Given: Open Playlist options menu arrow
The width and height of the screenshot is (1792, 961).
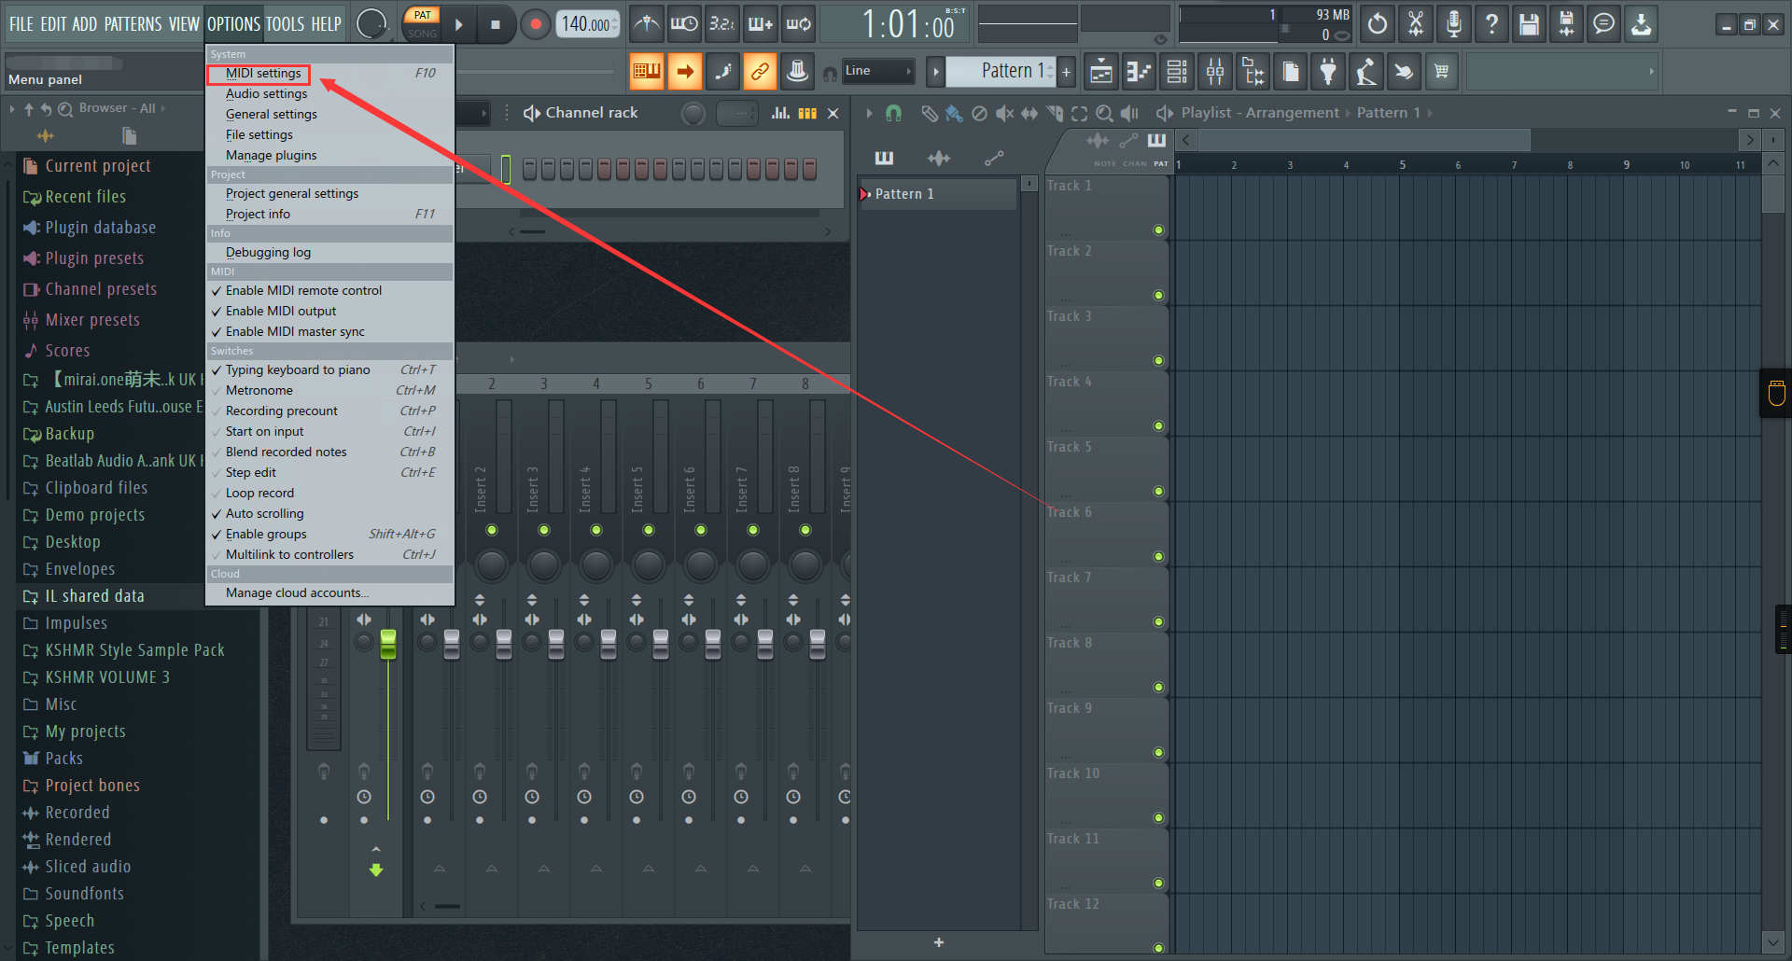Looking at the screenshot, I should [x=869, y=113].
